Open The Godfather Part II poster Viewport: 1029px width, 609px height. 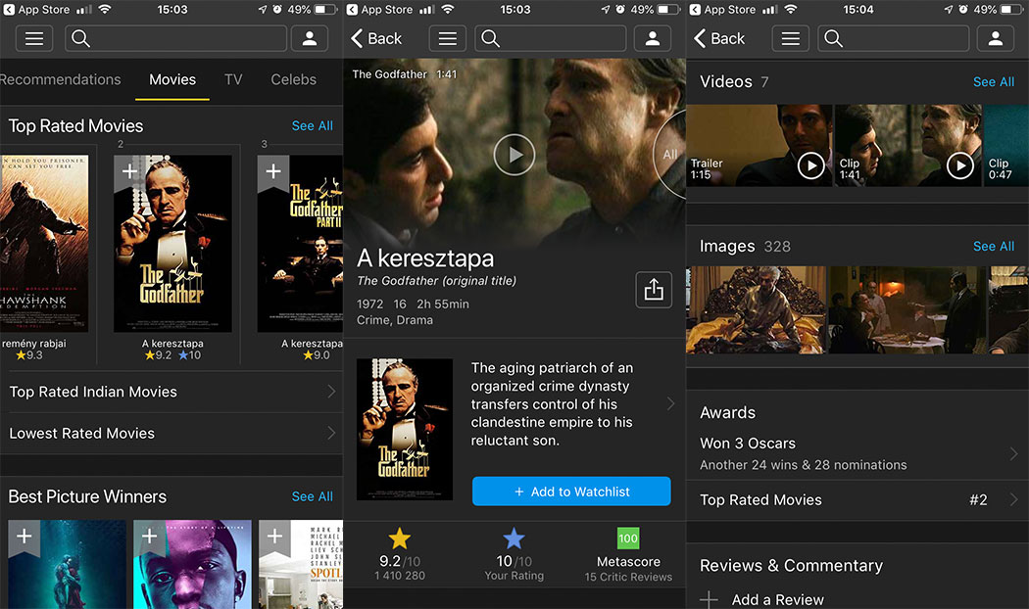coord(300,243)
